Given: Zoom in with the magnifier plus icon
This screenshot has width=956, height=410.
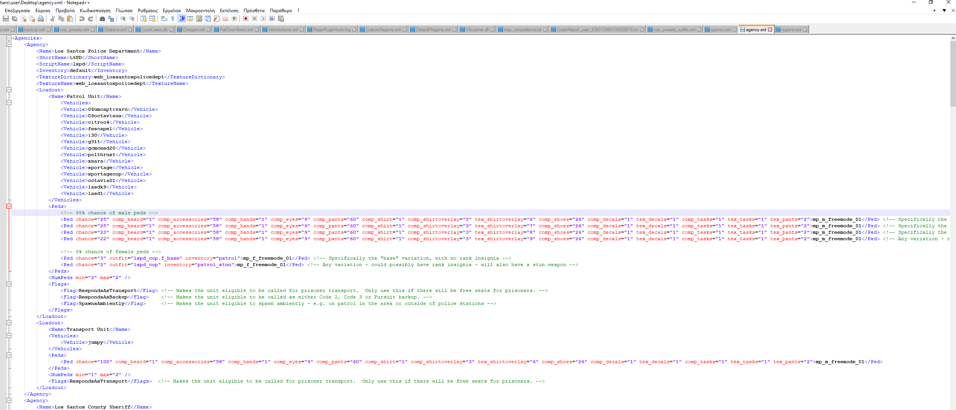Looking at the screenshot, I should click(x=123, y=19).
